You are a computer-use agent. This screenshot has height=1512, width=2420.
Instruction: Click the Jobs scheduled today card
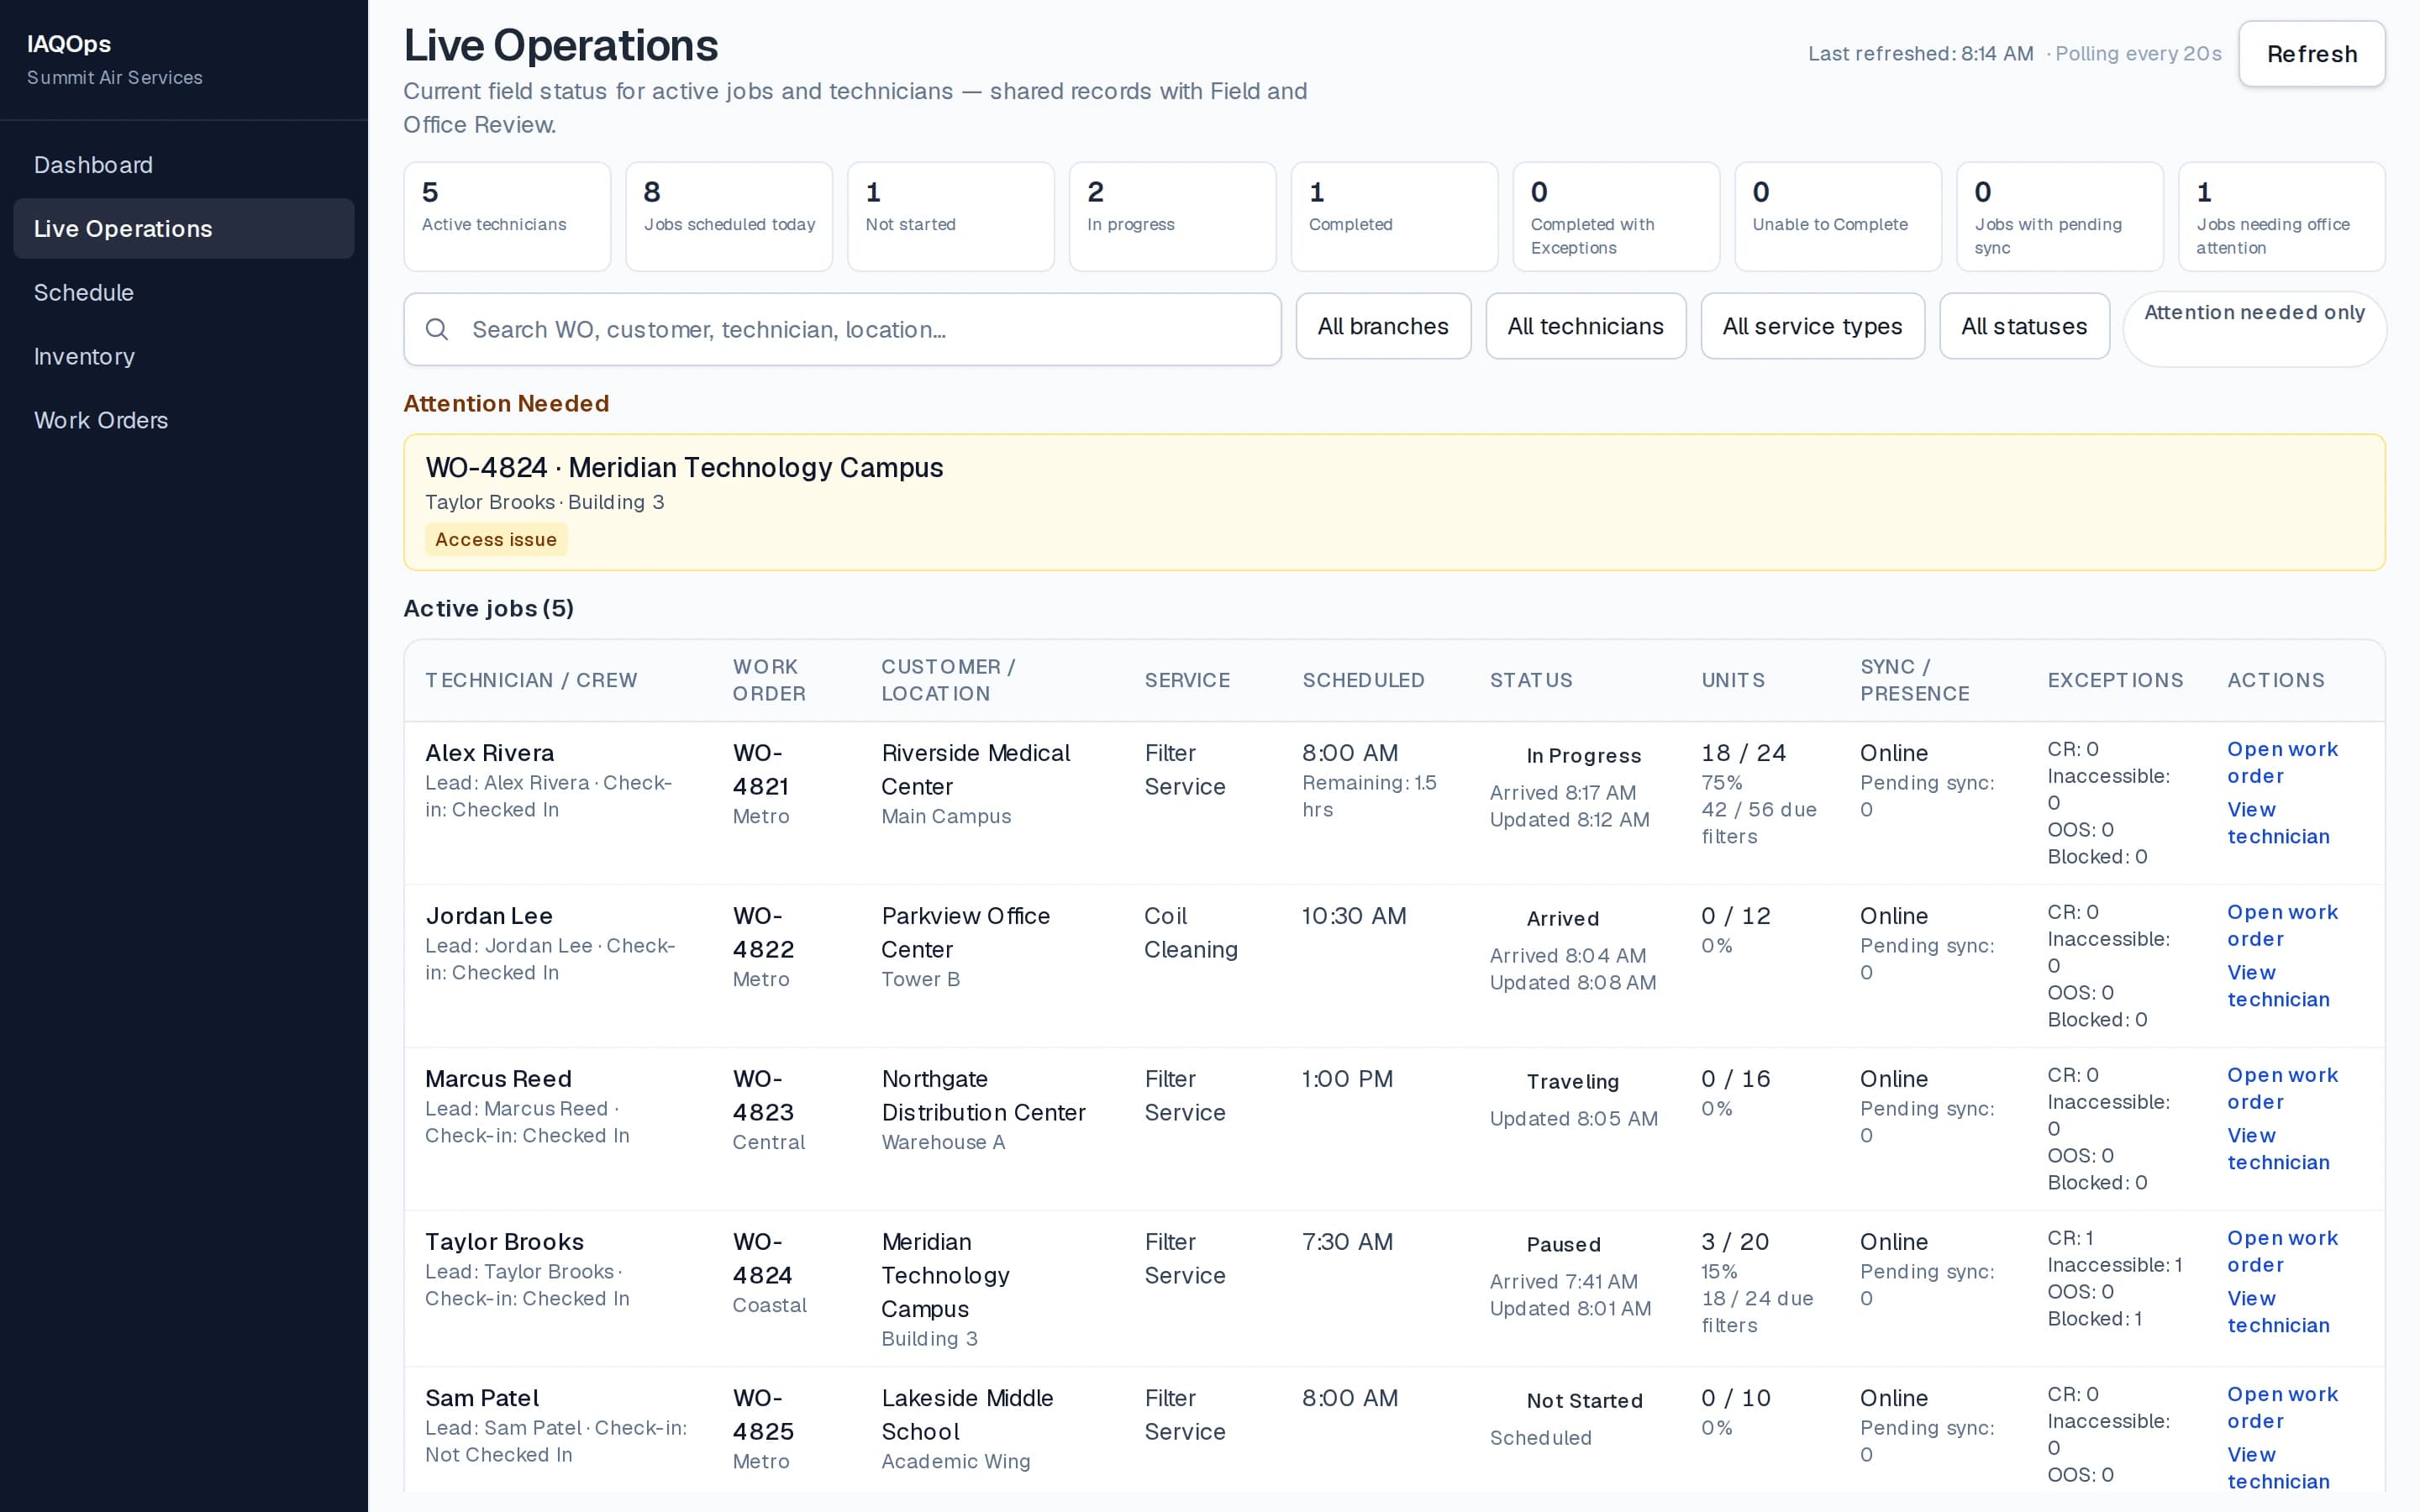point(729,217)
